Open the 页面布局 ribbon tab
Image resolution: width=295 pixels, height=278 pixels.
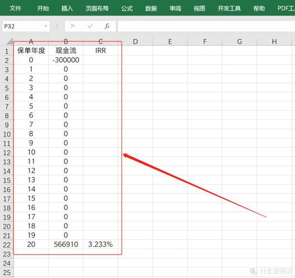(x=97, y=8)
